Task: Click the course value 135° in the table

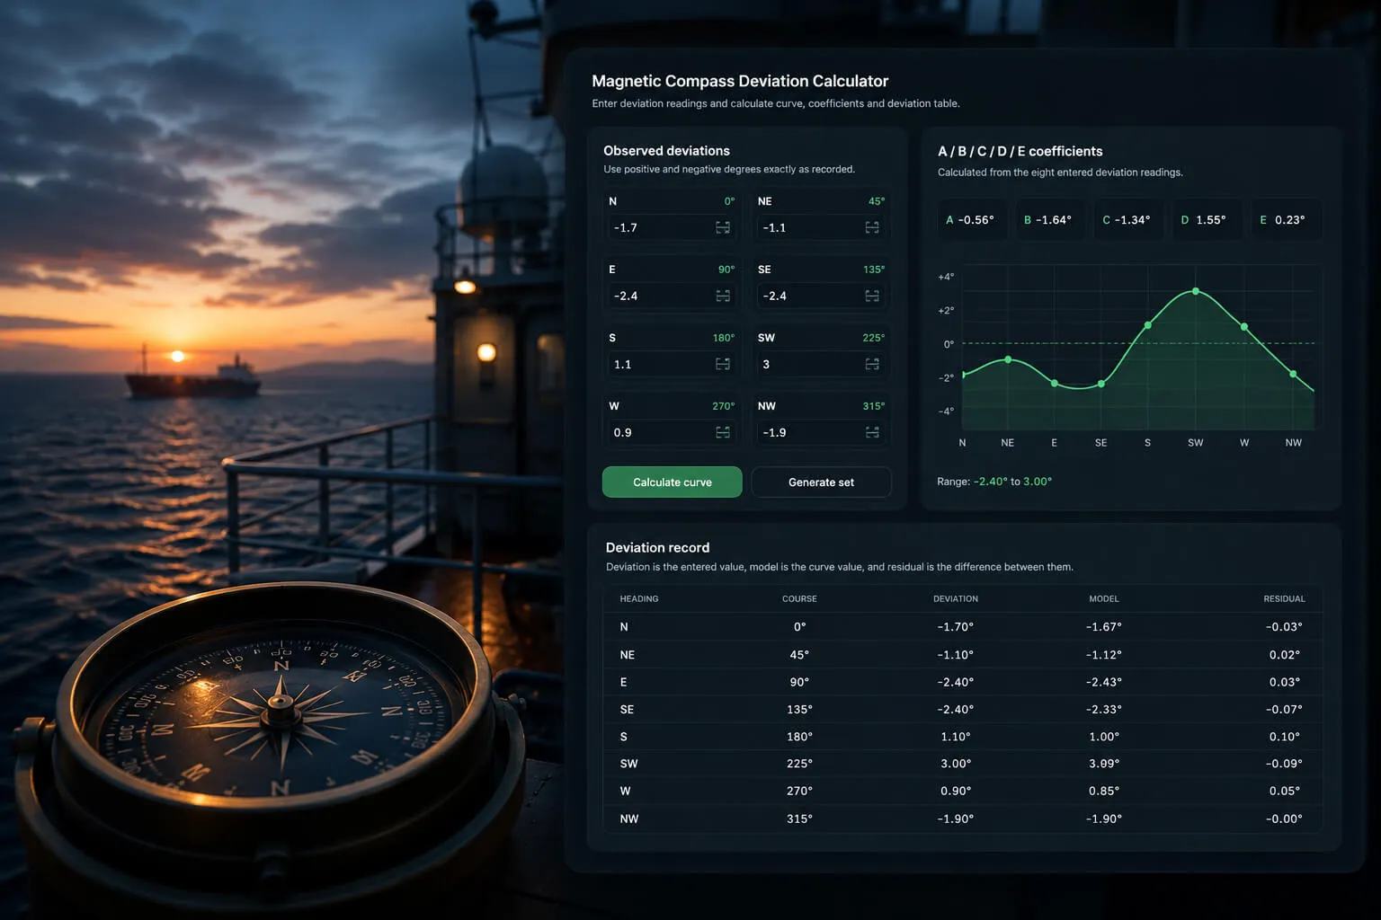Action: (x=799, y=709)
